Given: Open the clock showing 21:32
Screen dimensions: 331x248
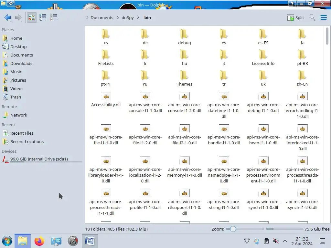Looking at the screenshot, I should [302, 241].
